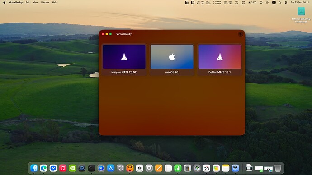Click the red close button of VirtualBuddy
The height and width of the screenshot is (175, 312).
click(x=103, y=34)
